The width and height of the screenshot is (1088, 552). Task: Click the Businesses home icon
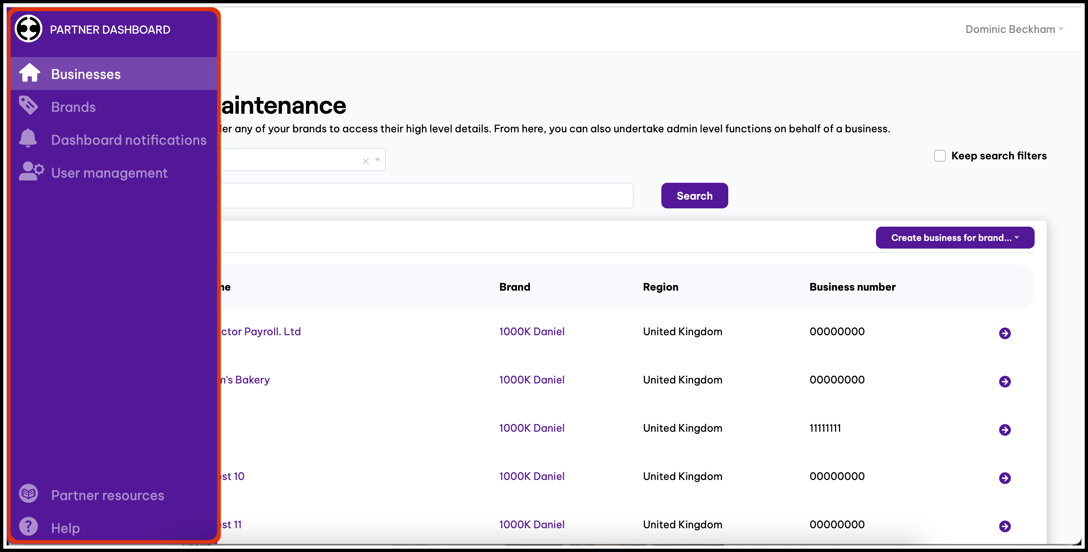(x=30, y=73)
